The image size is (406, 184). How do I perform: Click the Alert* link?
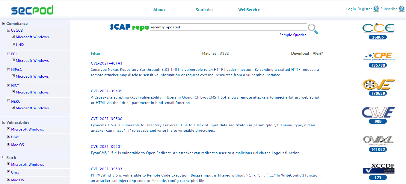point(318,53)
